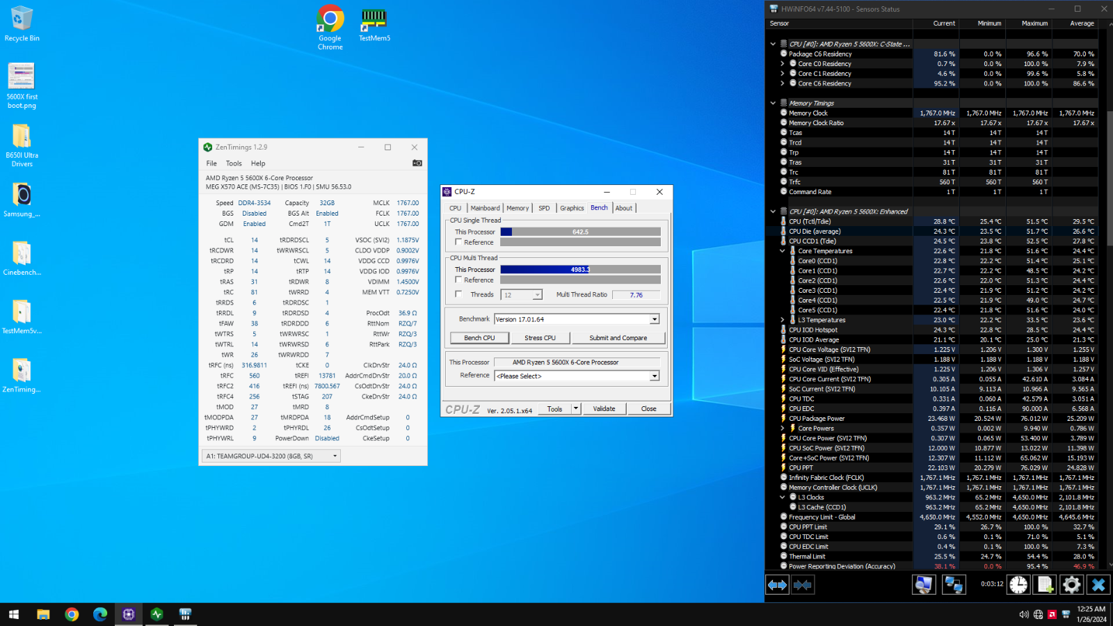Open Recycle Bin desktop icon
This screenshot has height=626, width=1113.
coord(22,24)
